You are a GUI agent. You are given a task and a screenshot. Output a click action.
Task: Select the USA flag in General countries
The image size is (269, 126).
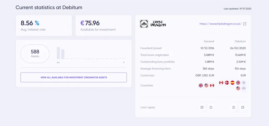tap(206, 85)
